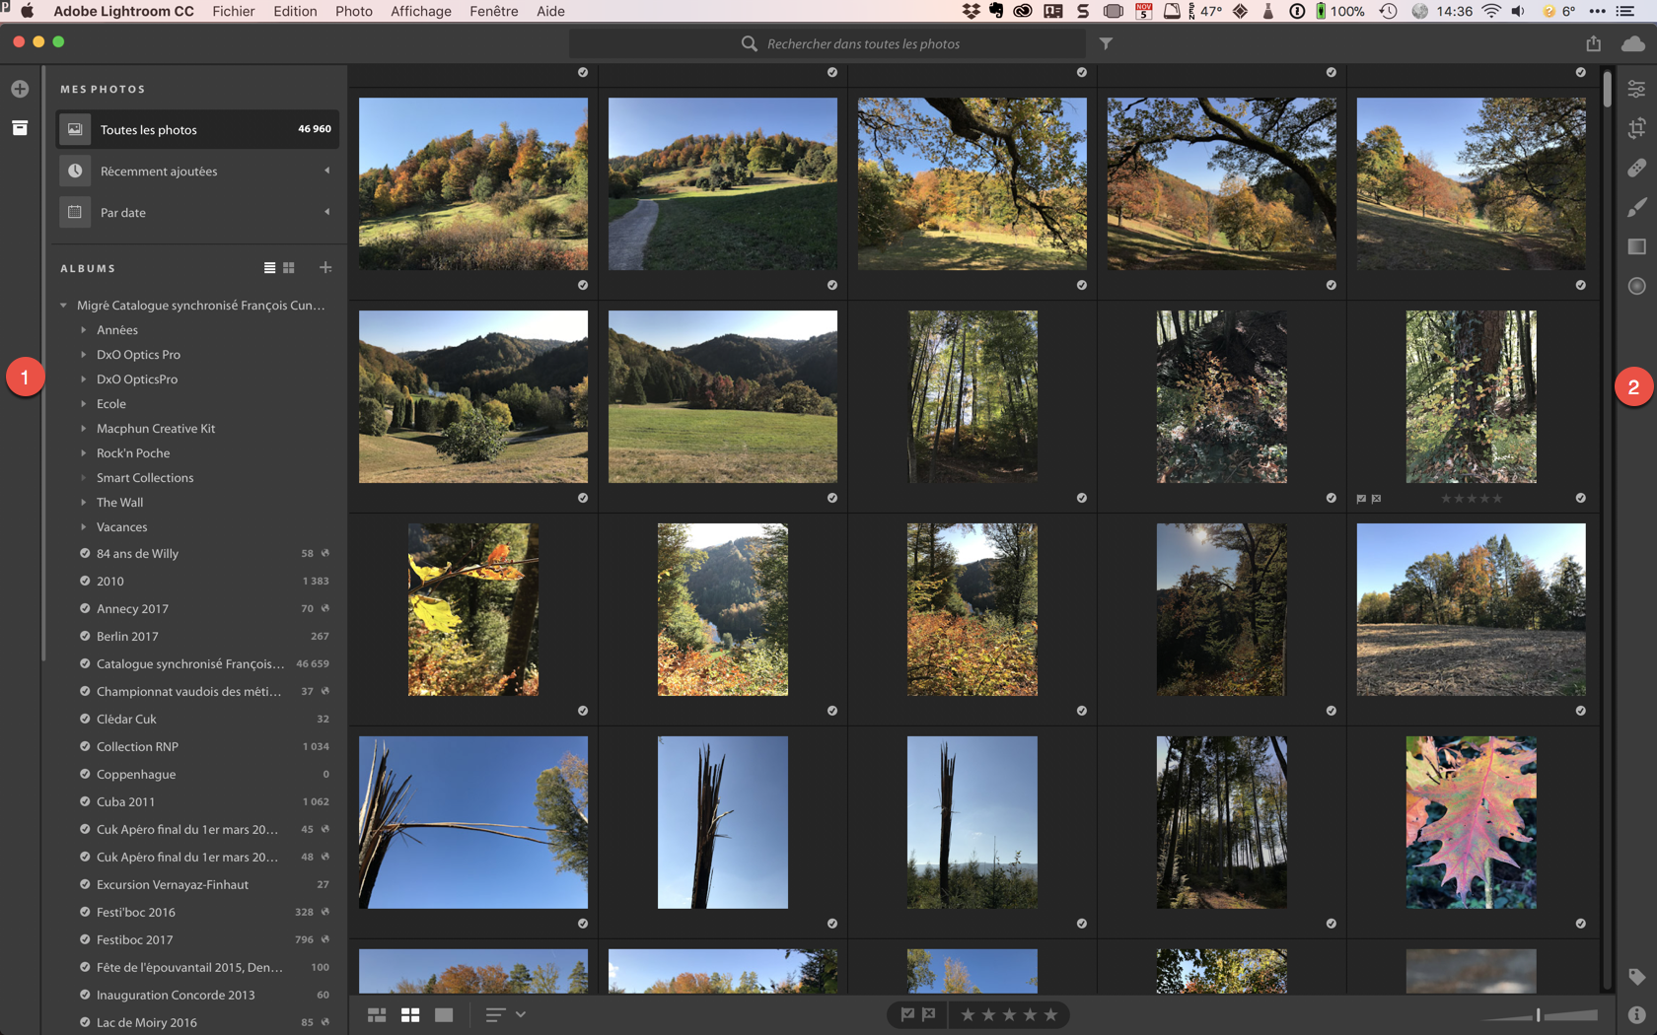Switch to detail single-photo view
Viewport: 1657px width, 1035px height.
click(444, 1014)
